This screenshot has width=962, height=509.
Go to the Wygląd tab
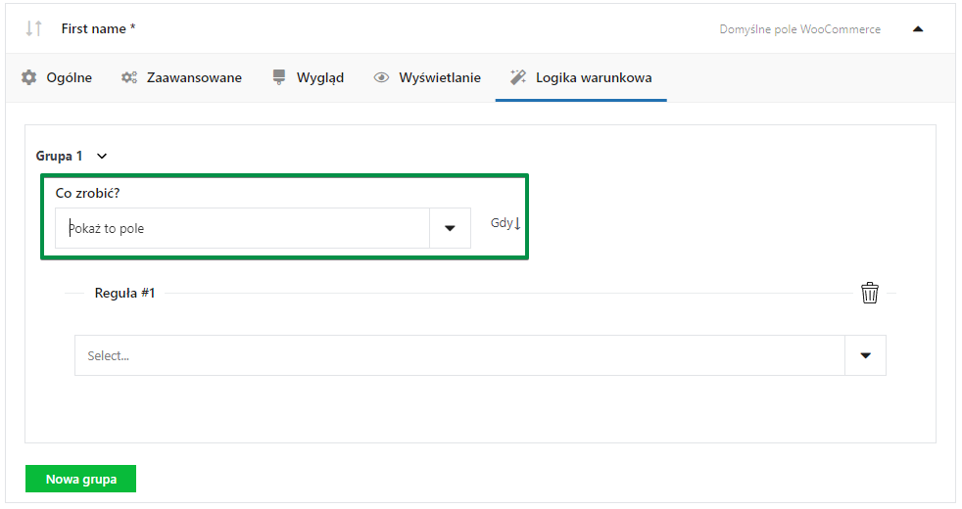(320, 77)
